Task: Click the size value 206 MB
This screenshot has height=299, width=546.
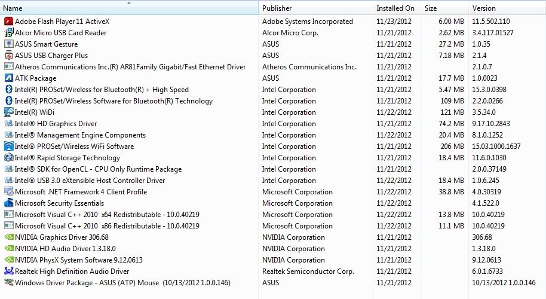Action: click(452, 147)
